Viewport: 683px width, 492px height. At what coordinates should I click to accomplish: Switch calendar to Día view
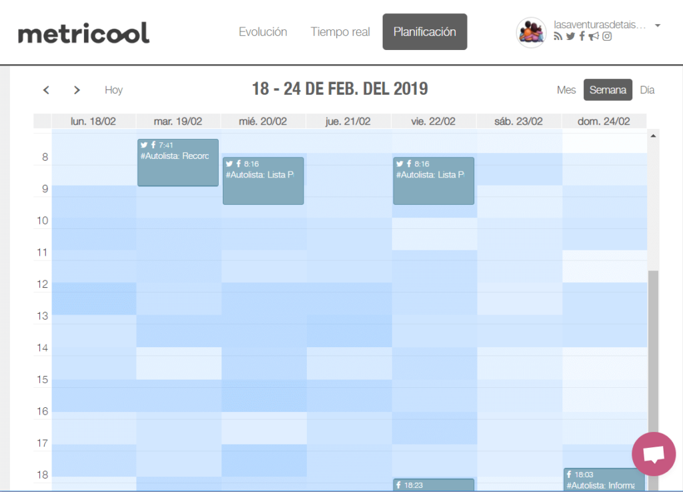click(647, 89)
